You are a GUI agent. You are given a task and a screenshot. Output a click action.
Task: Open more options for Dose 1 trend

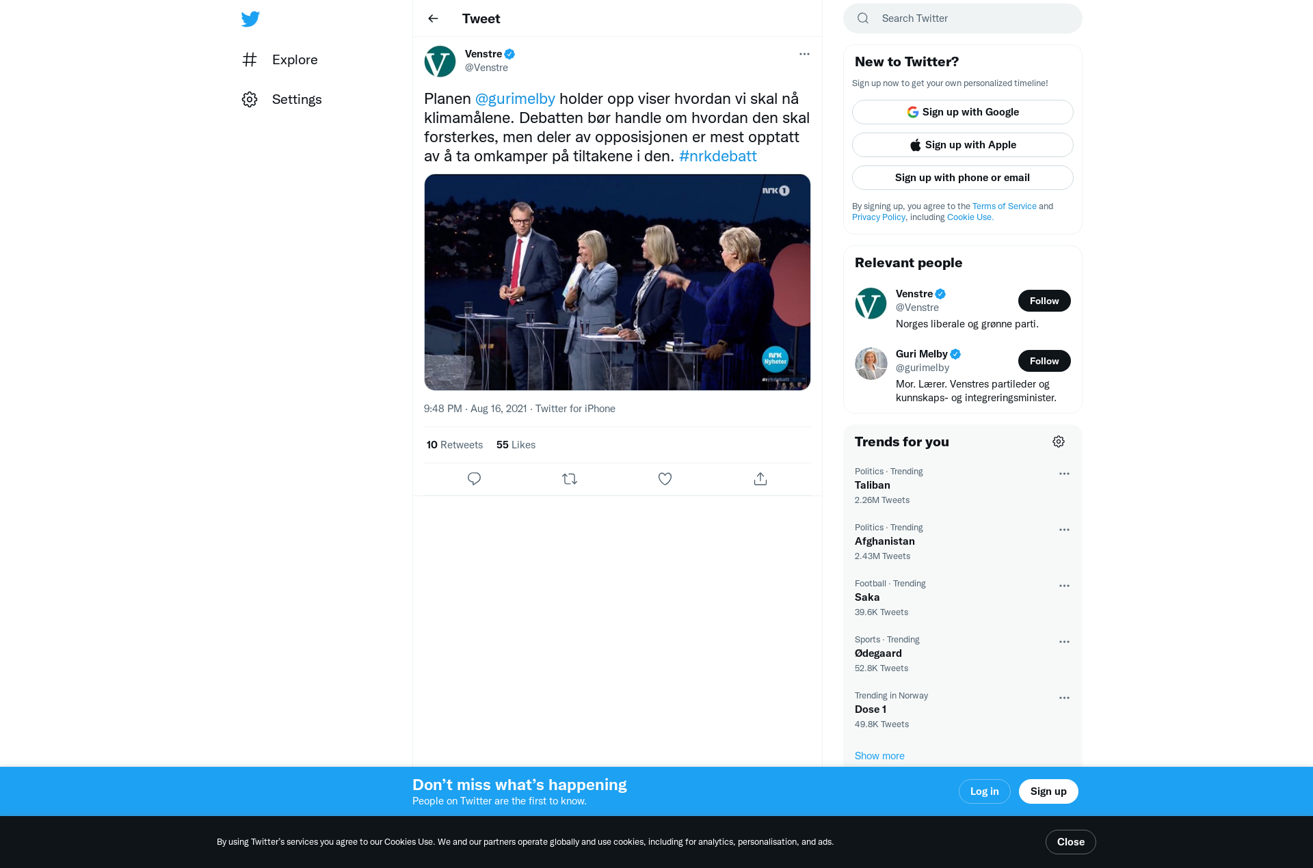[1064, 698]
